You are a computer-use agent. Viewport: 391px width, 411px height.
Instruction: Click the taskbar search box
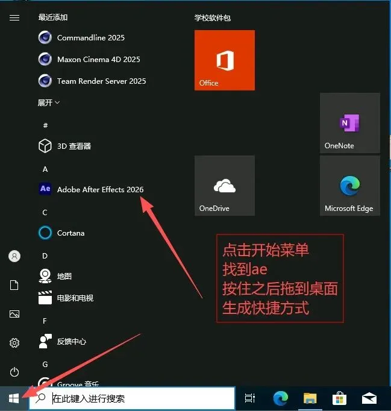pyautogui.click(x=132, y=398)
